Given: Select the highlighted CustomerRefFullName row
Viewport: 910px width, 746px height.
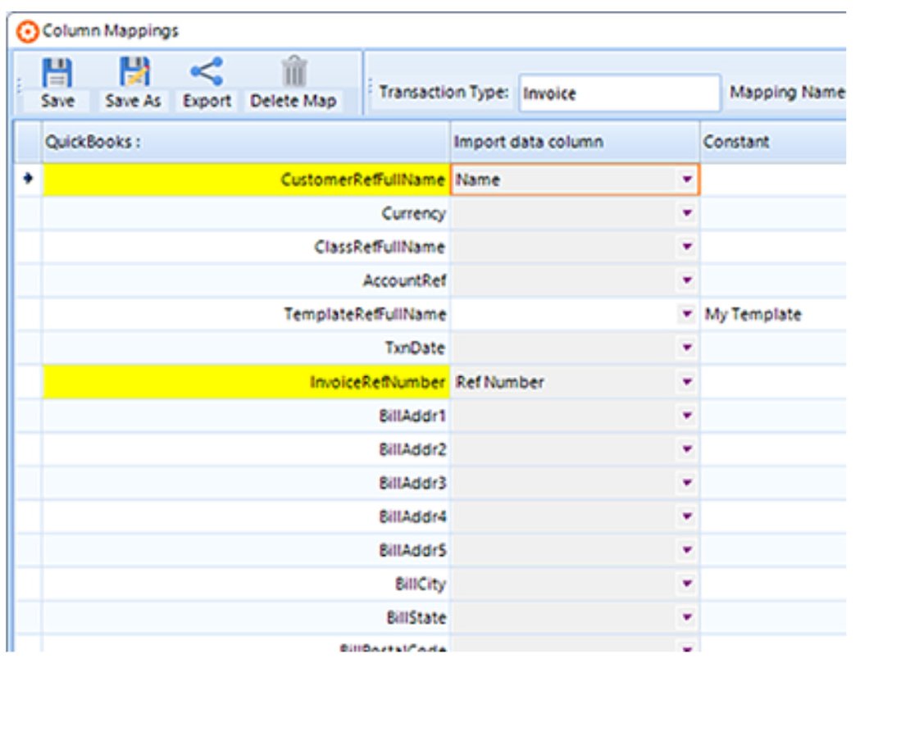Looking at the screenshot, I should tap(246, 180).
